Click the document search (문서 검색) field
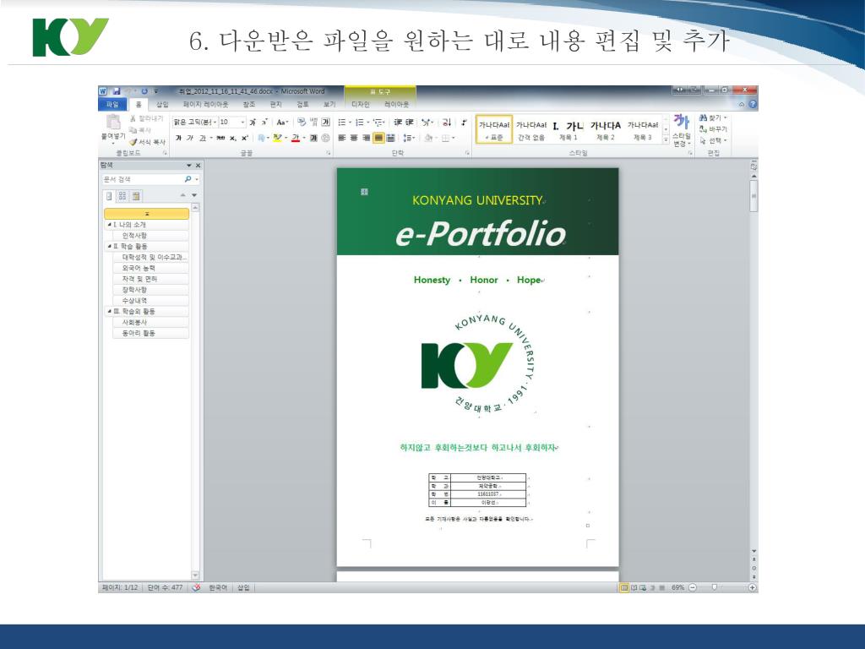This screenshot has height=649, width=865. coord(142,179)
